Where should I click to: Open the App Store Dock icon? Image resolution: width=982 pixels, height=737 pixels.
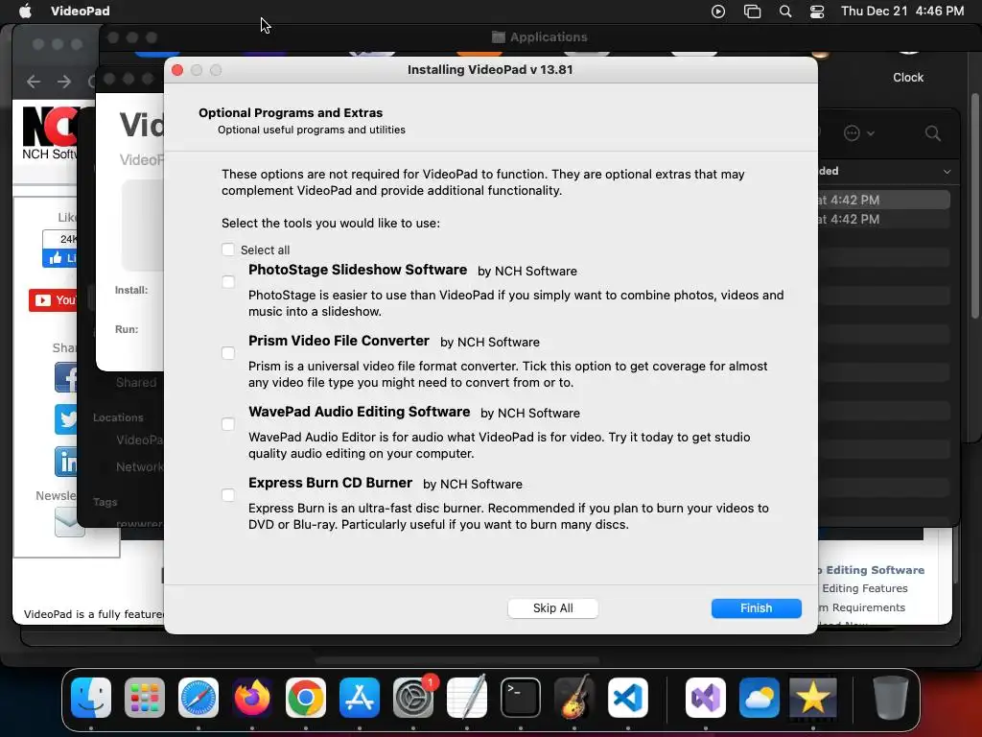pyautogui.click(x=360, y=698)
